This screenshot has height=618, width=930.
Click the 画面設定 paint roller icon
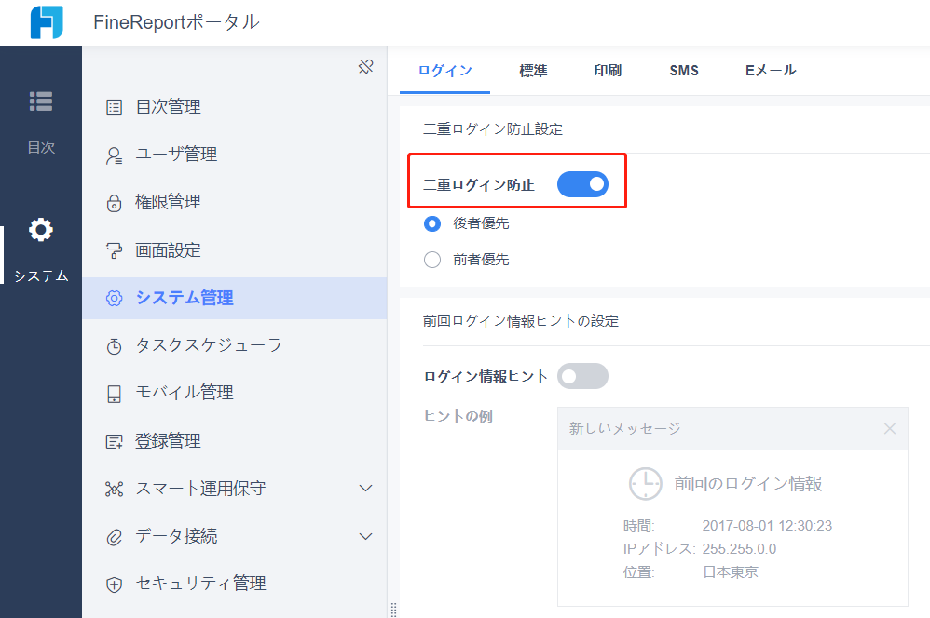tap(114, 250)
